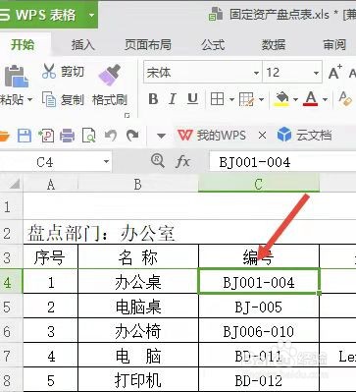Expand the draw border dropdown arrow
356x392 pixels.
coord(261,99)
